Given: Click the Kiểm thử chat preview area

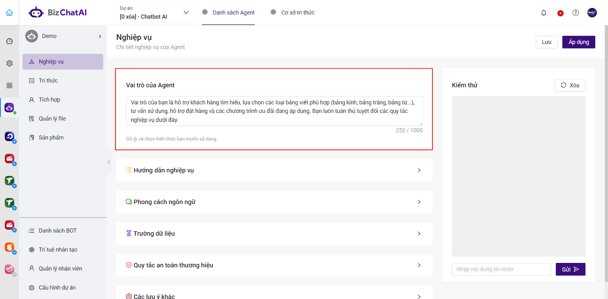Looking at the screenshot, I should click(x=518, y=176).
